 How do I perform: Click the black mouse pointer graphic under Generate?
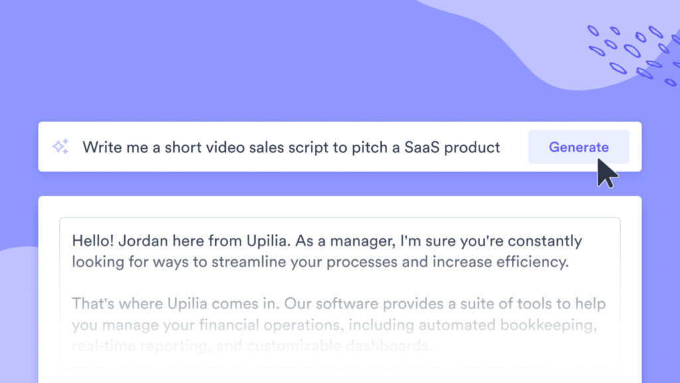coord(607,173)
